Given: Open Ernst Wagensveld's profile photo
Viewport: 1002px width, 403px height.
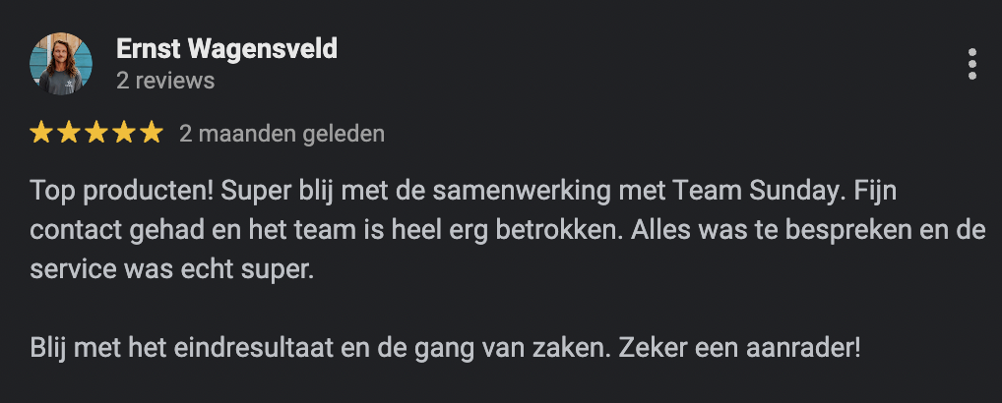Looking at the screenshot, I should [x=61, y=64].
